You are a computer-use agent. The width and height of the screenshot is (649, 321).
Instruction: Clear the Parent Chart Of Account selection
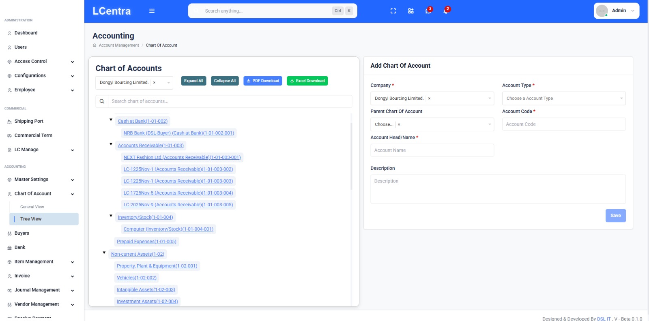(x=399, y=124)
